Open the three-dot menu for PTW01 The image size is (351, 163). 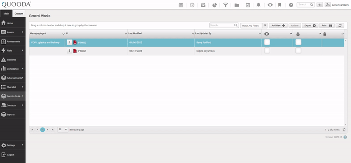click(x=69, y=51)
